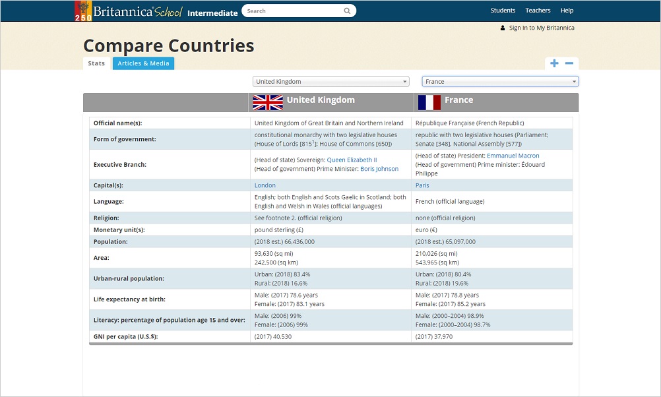Open the Emmanuel Macron link
The height and width of the screenshot is (397, 661).
[513, 156]
